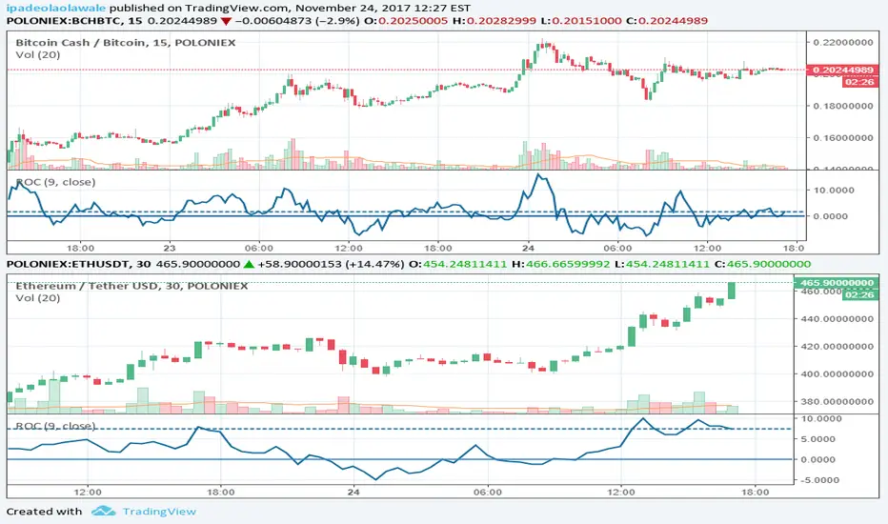888x524 pixels.
Task: Click the 420.00000000 price axis label
Action: coord(837,347)
